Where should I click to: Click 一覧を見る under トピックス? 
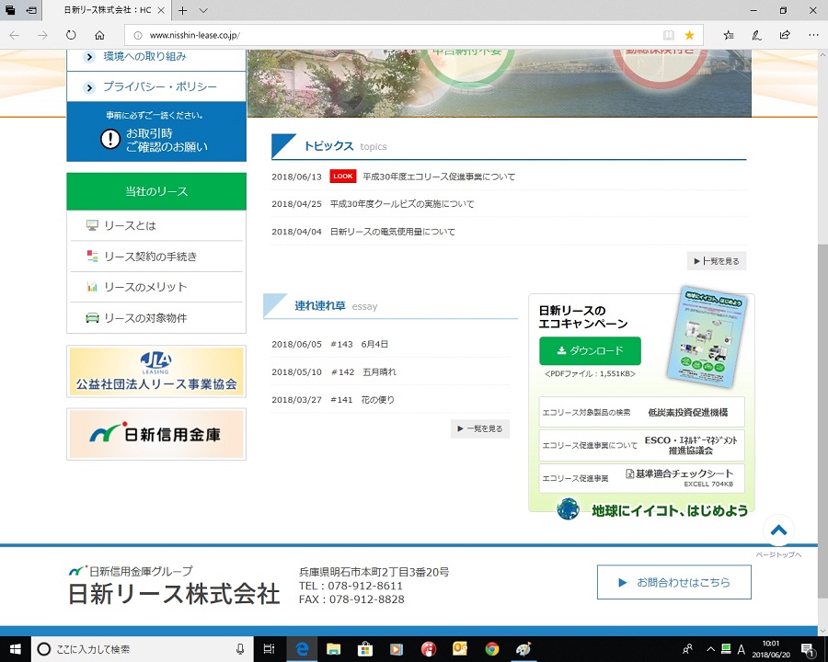717,261
